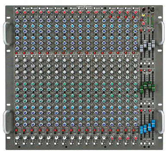168x156 pixels.
Task: Click the first channel's bottom white pan knob
Action: (17, 138)
